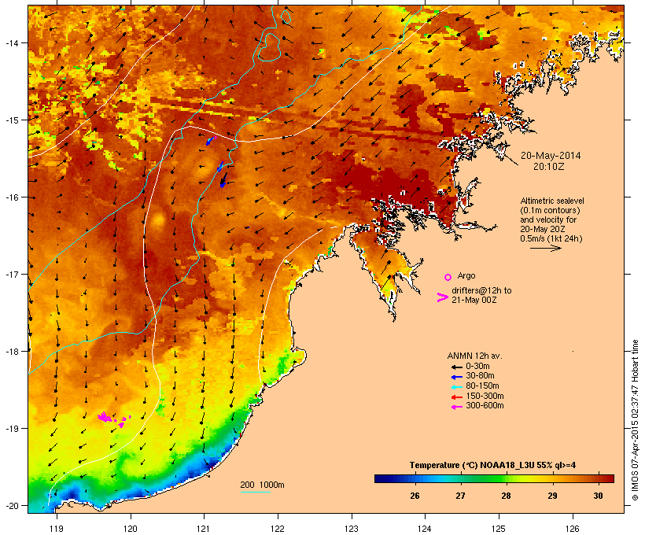Click the 'Argo' legend label

click(x=466, y=275)
